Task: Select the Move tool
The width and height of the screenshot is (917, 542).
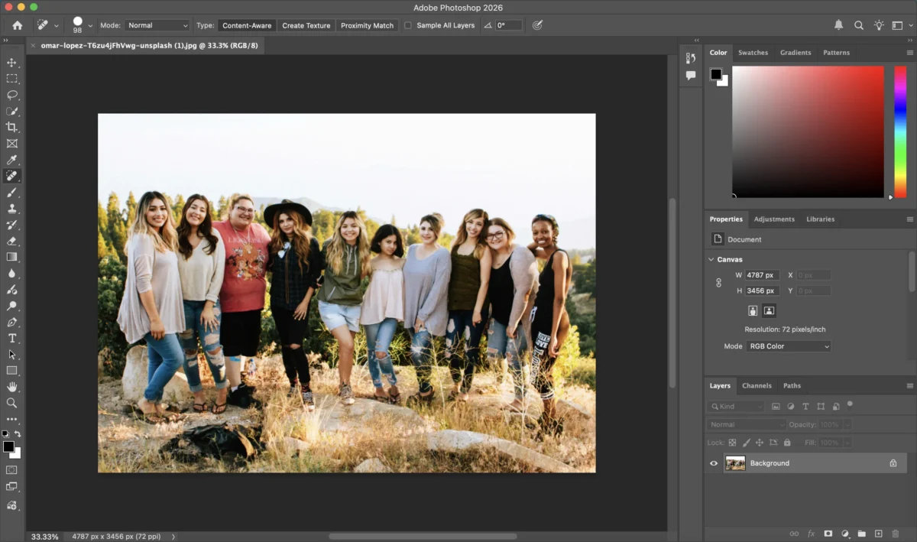Action: tap(11, 63)
